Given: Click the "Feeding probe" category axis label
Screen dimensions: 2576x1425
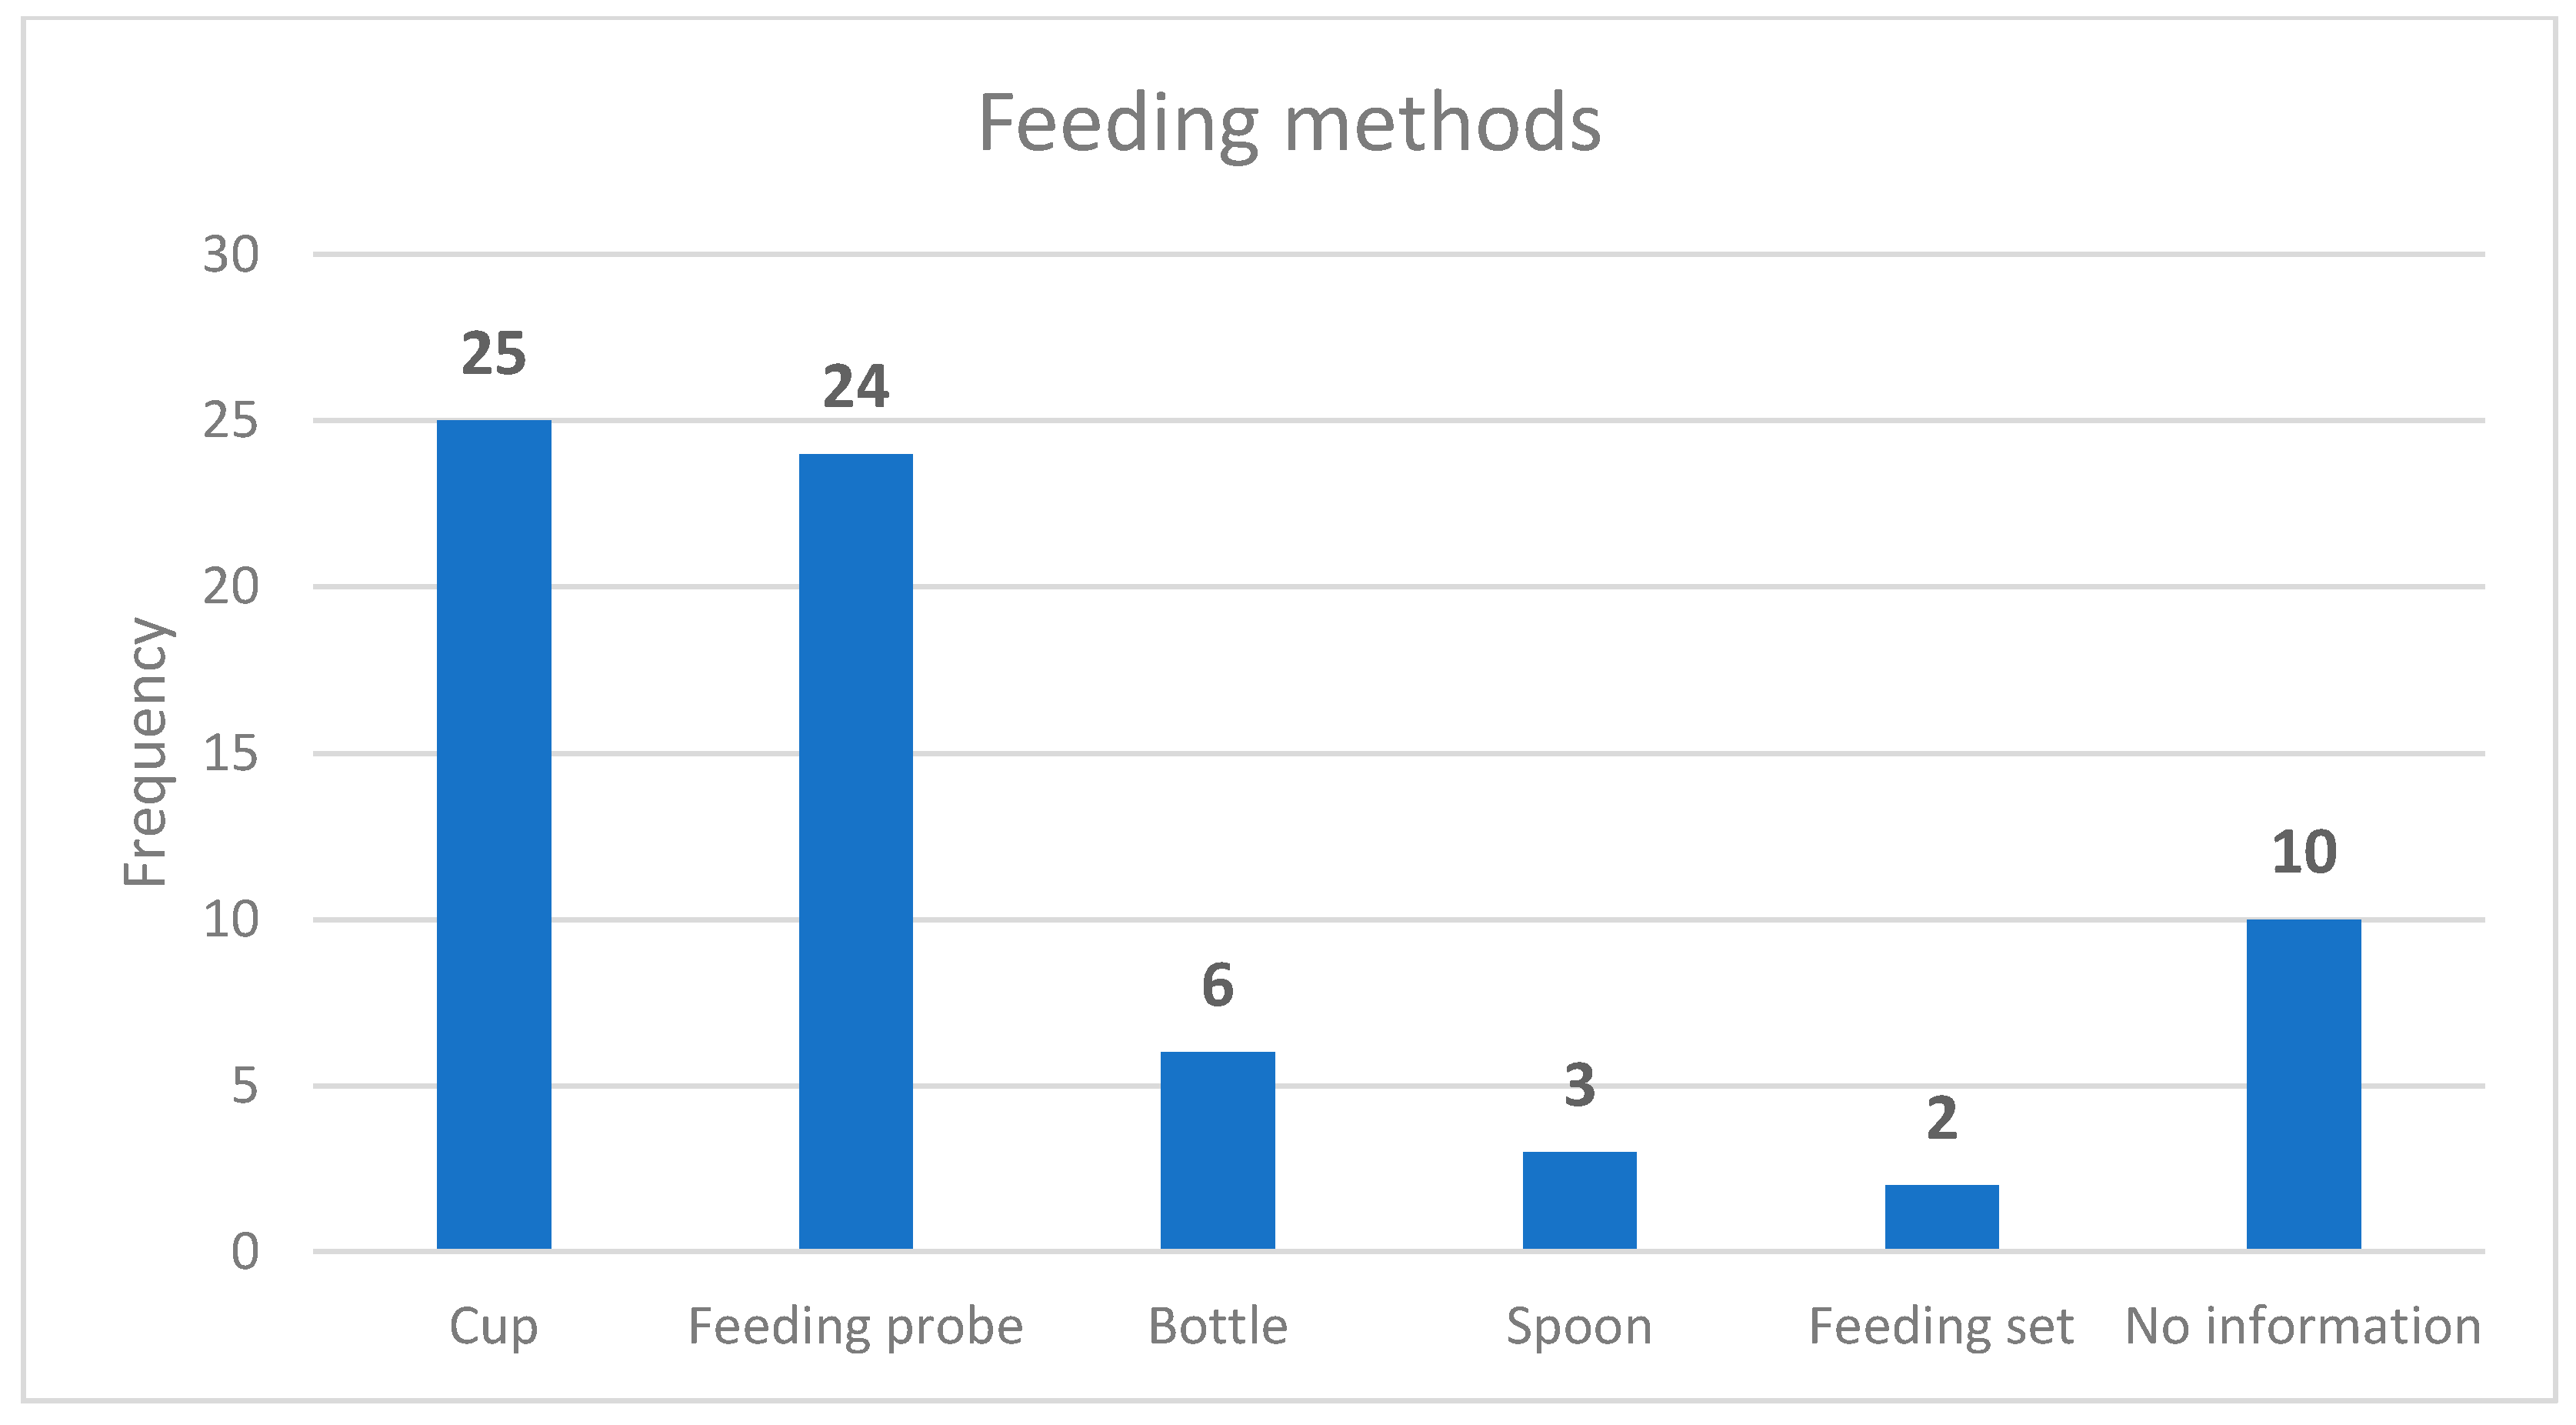Looking at the screenshot, I should 855,1327.
